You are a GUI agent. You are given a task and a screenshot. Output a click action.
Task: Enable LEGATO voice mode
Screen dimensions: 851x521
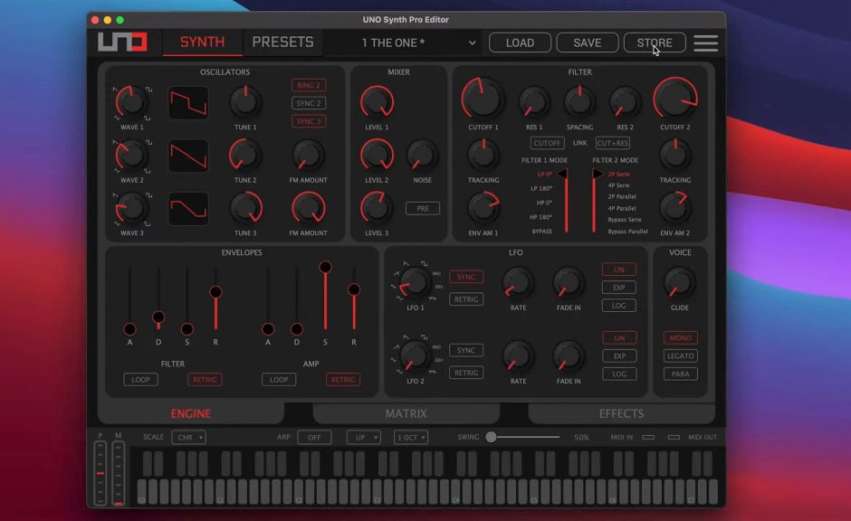(680, 355)
